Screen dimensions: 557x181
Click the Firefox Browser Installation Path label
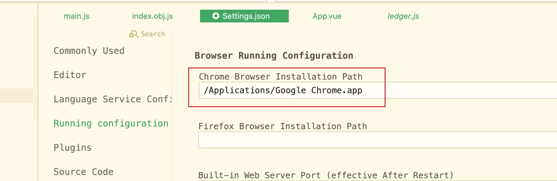(283, 126)
